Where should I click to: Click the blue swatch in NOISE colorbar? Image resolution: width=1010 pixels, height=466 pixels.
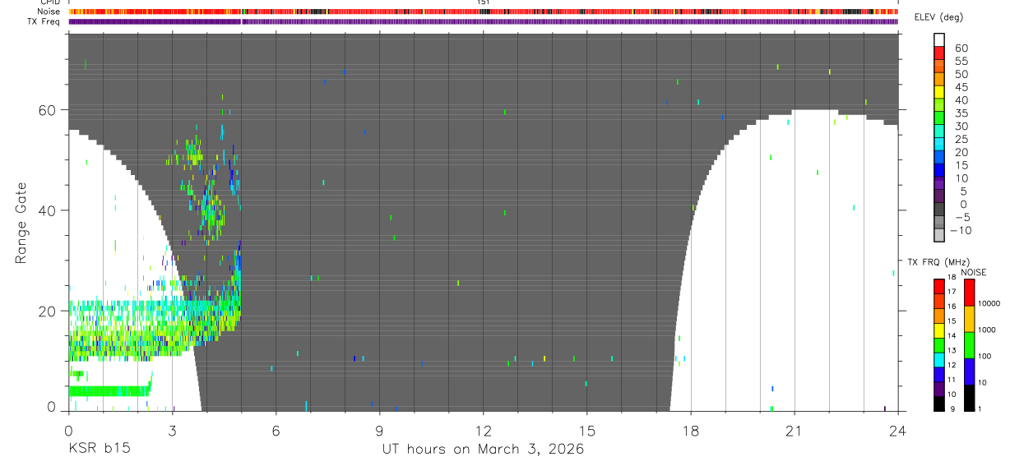(x=970, y=371)
